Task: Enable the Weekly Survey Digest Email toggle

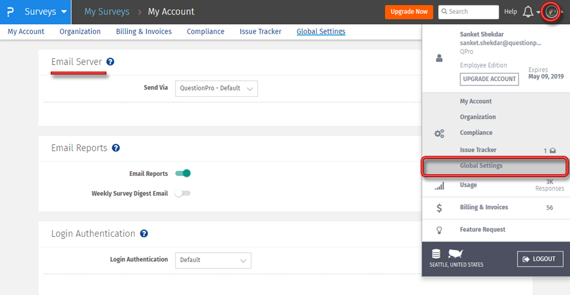Action: point(183,193)
